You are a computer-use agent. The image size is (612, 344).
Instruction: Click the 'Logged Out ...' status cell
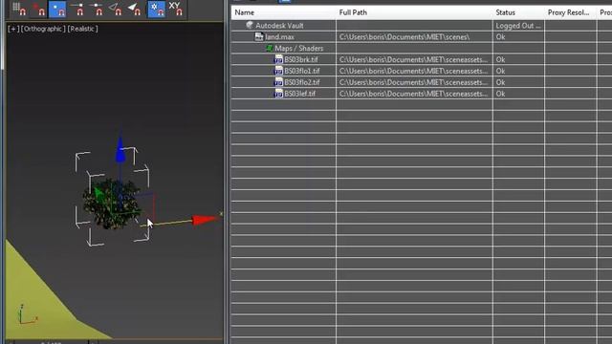(x=518, y=26)
